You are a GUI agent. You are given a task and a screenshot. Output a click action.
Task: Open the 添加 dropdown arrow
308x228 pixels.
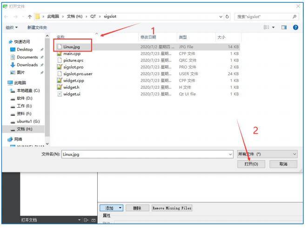(120, 208)
